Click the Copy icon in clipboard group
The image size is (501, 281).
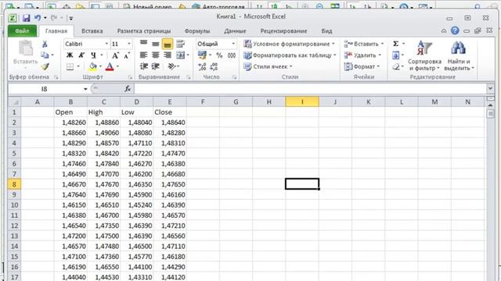tap(45, 55)
